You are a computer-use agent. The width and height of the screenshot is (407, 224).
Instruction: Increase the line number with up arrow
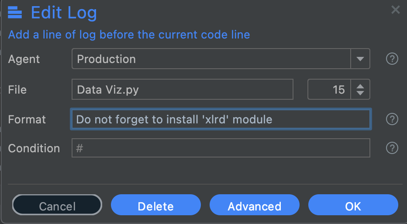(x=360, y=86)
